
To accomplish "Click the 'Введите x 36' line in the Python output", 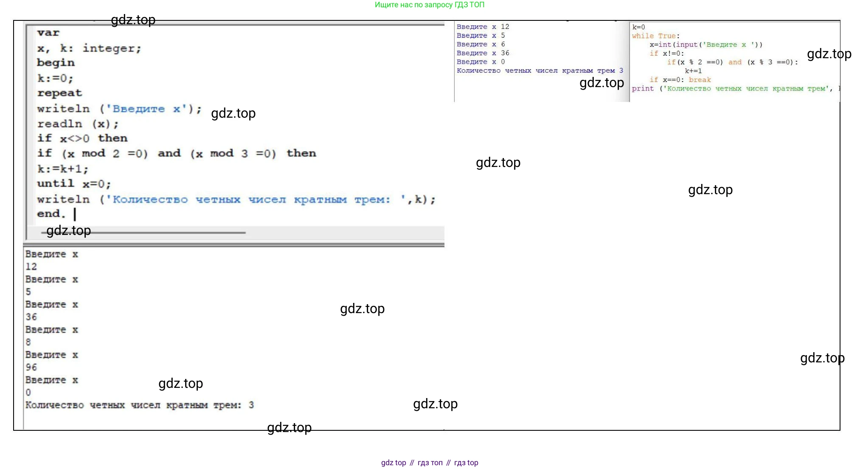I will point(483,53).
